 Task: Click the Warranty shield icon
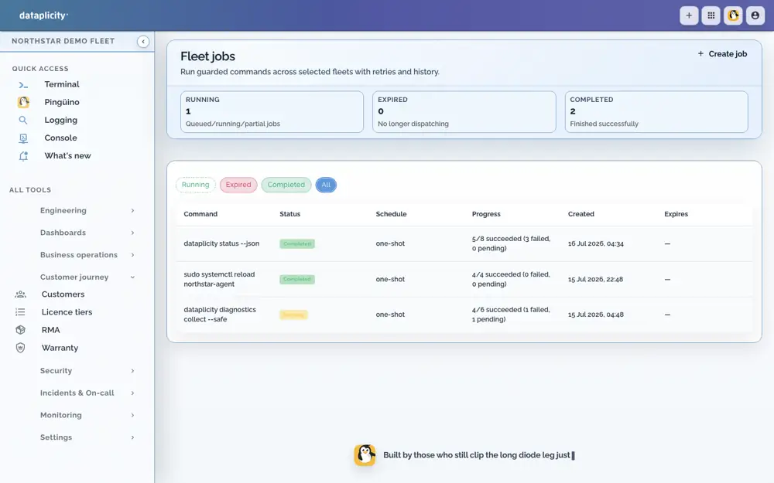[x=20, y=348]
